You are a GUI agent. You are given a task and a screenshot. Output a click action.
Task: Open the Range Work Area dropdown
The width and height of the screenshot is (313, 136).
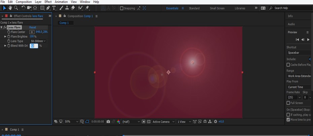tap(299, 76)
